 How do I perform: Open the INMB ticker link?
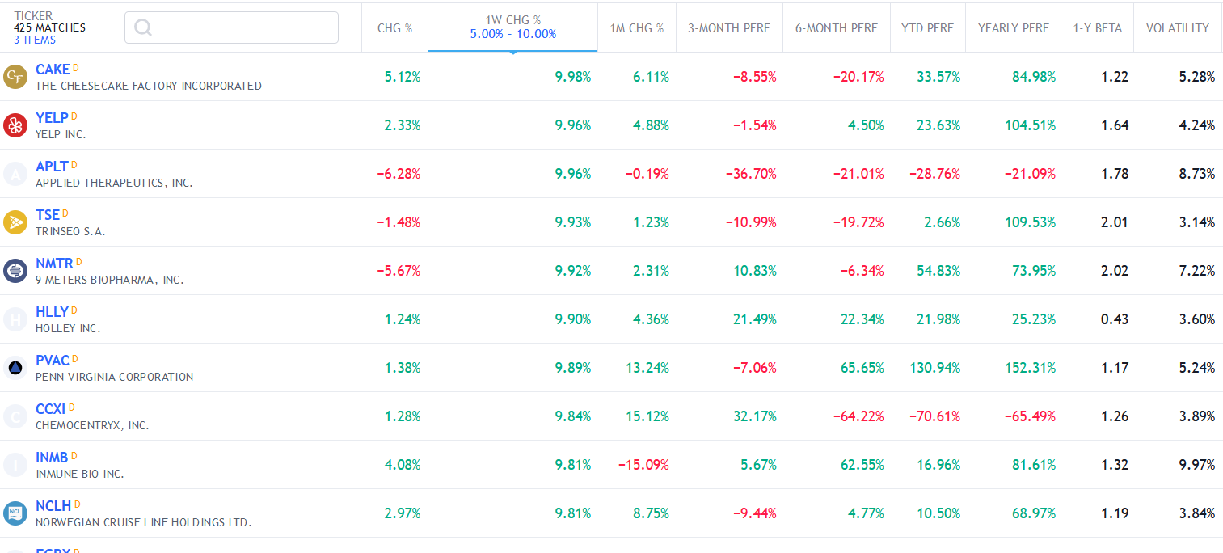point(52,458)
